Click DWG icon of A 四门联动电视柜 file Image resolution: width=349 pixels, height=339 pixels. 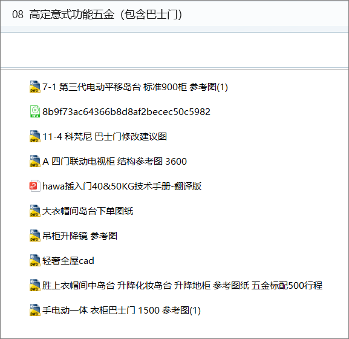point(35,161)
